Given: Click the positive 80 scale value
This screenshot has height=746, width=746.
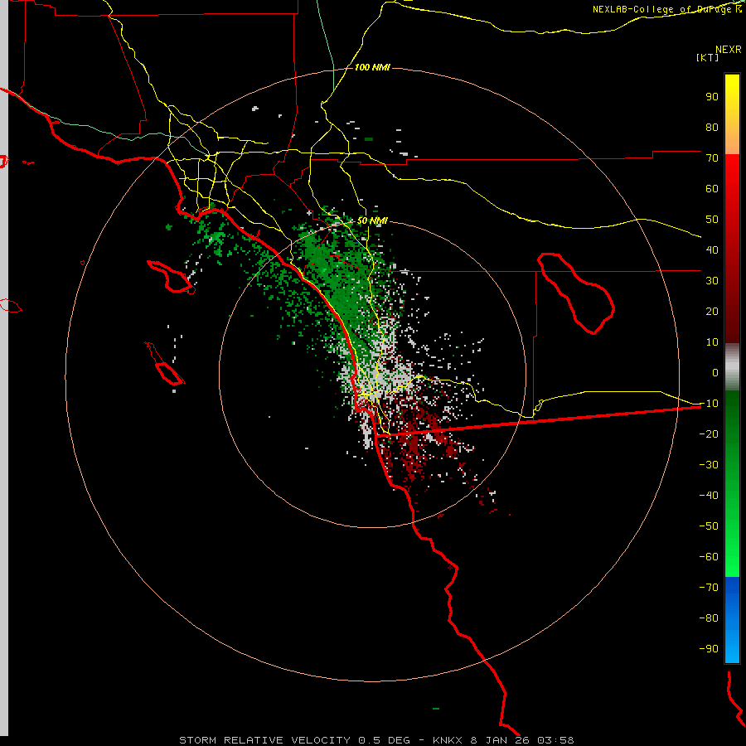Looking at the screenshot, I should [712, 128].
